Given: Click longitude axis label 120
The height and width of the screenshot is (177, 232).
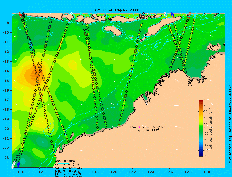Looking at the screenshot, I should tap(114, 172).
